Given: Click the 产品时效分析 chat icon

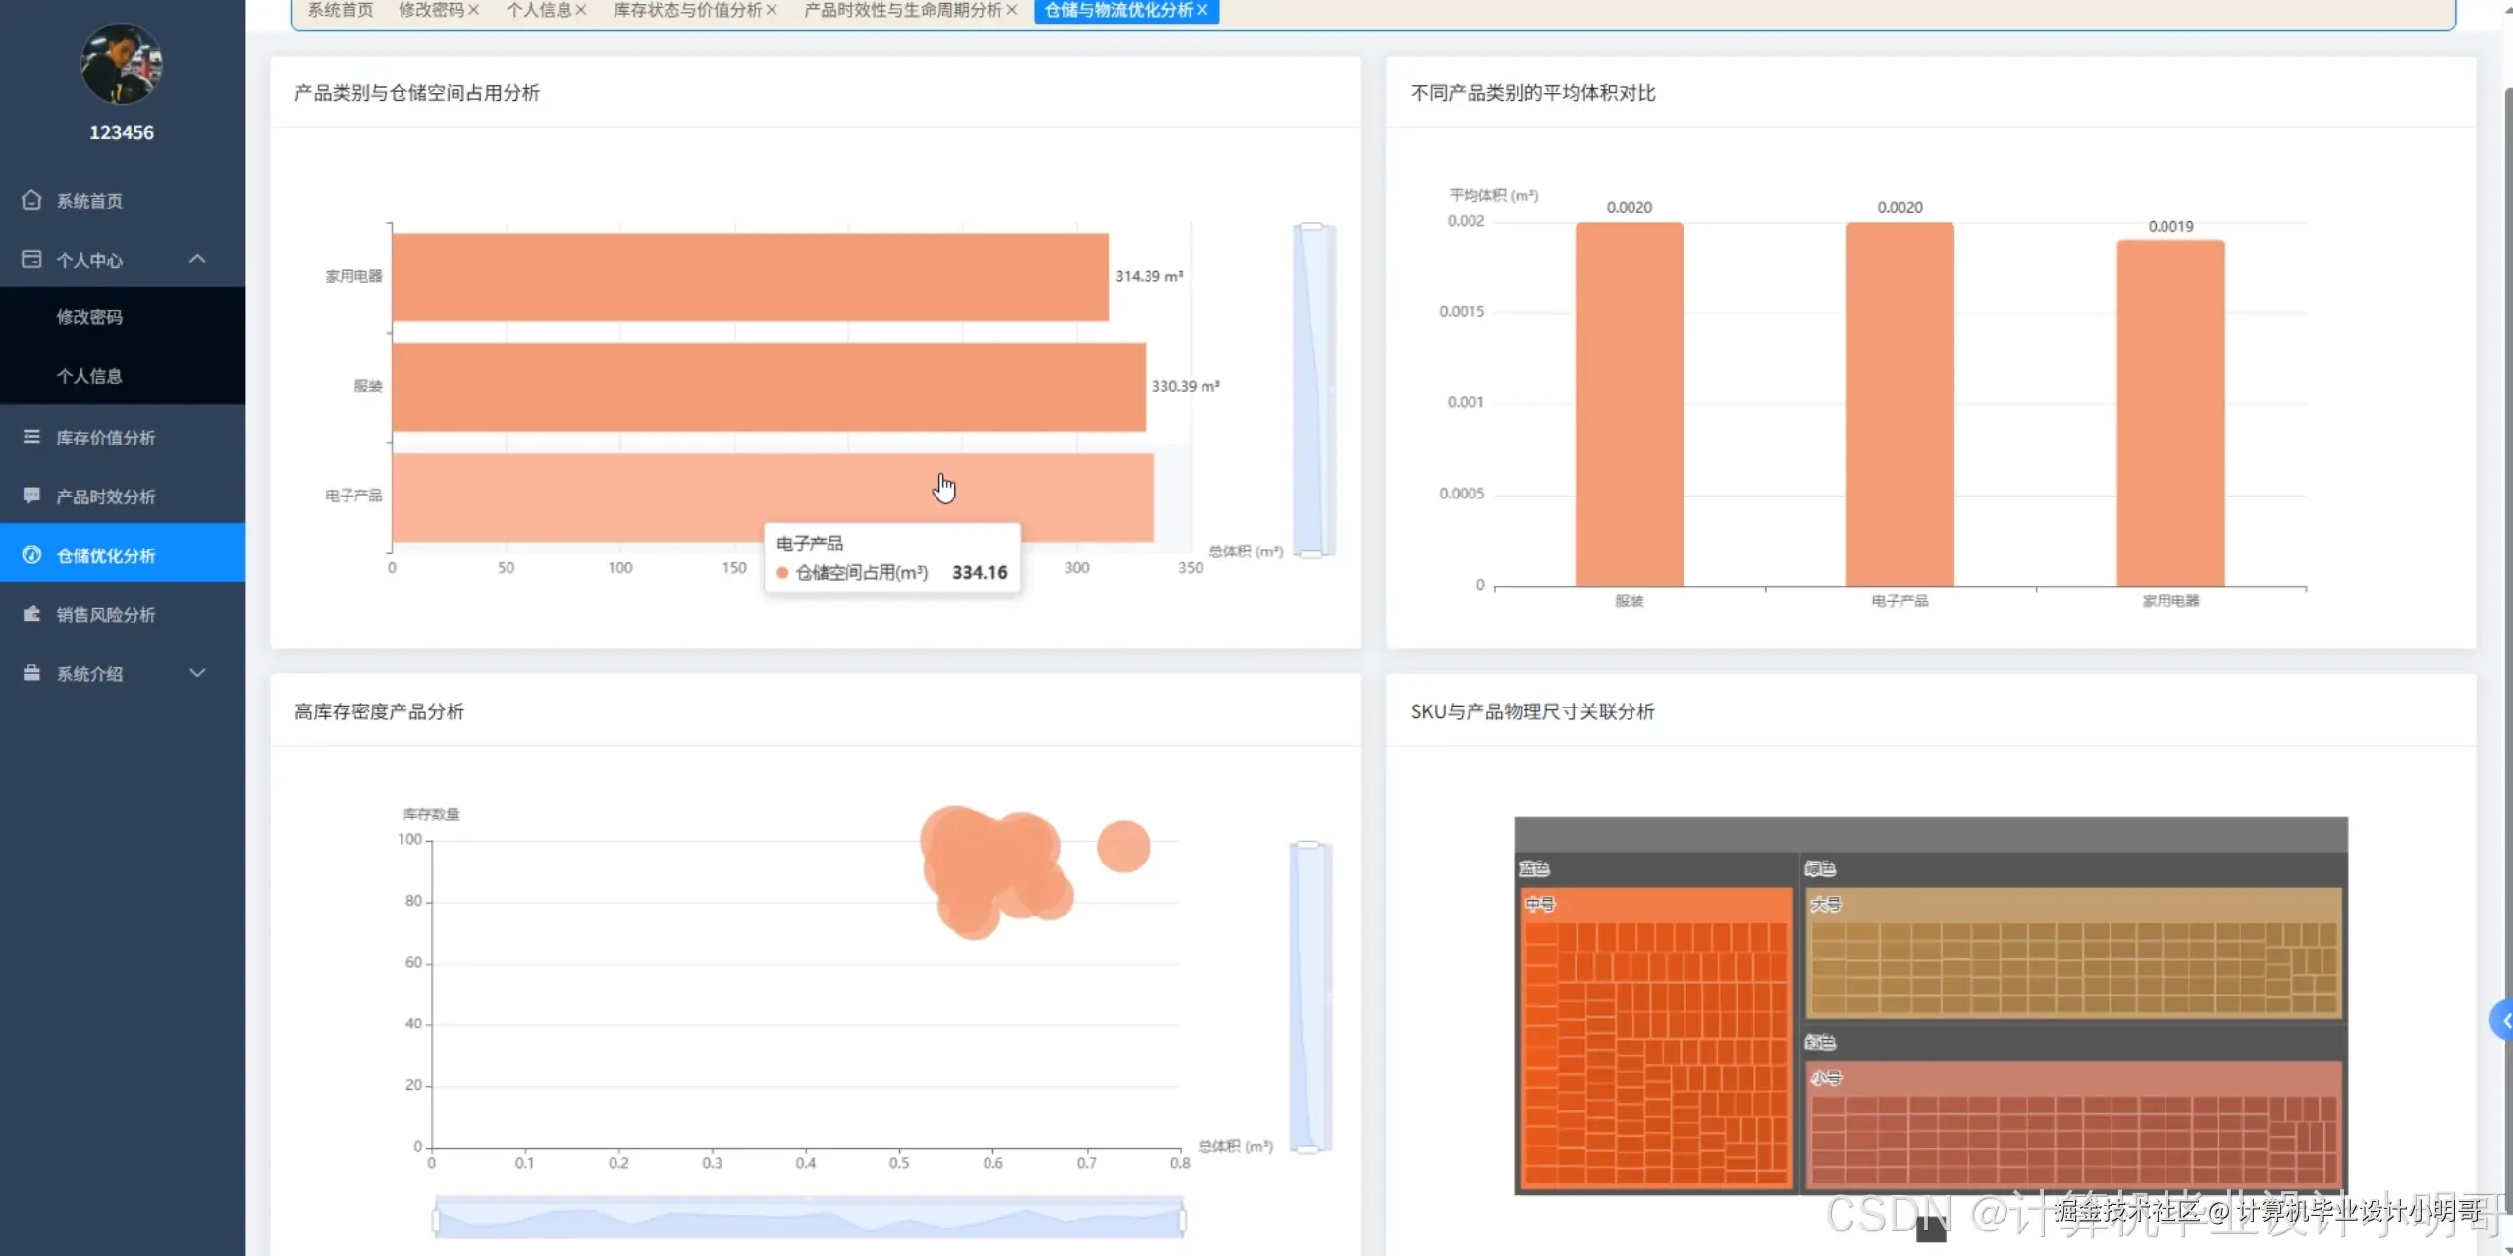Looking at the screenshot, I should (31, 496).
